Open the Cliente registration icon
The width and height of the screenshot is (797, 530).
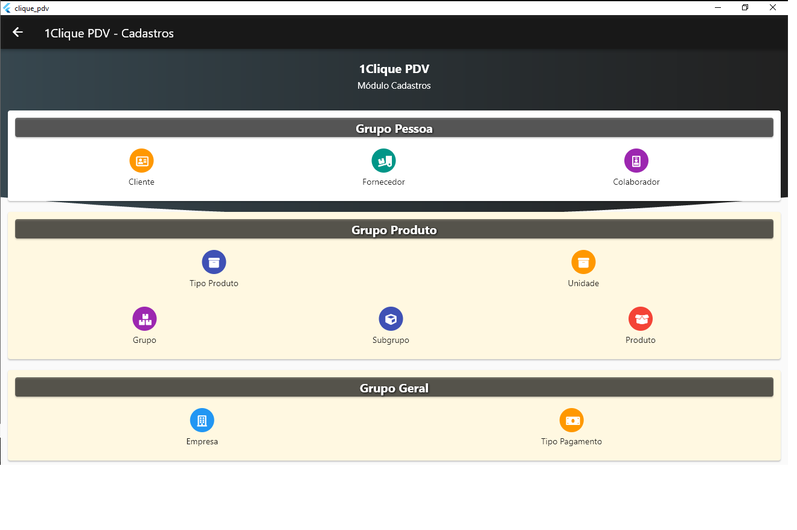click(141, 161)
